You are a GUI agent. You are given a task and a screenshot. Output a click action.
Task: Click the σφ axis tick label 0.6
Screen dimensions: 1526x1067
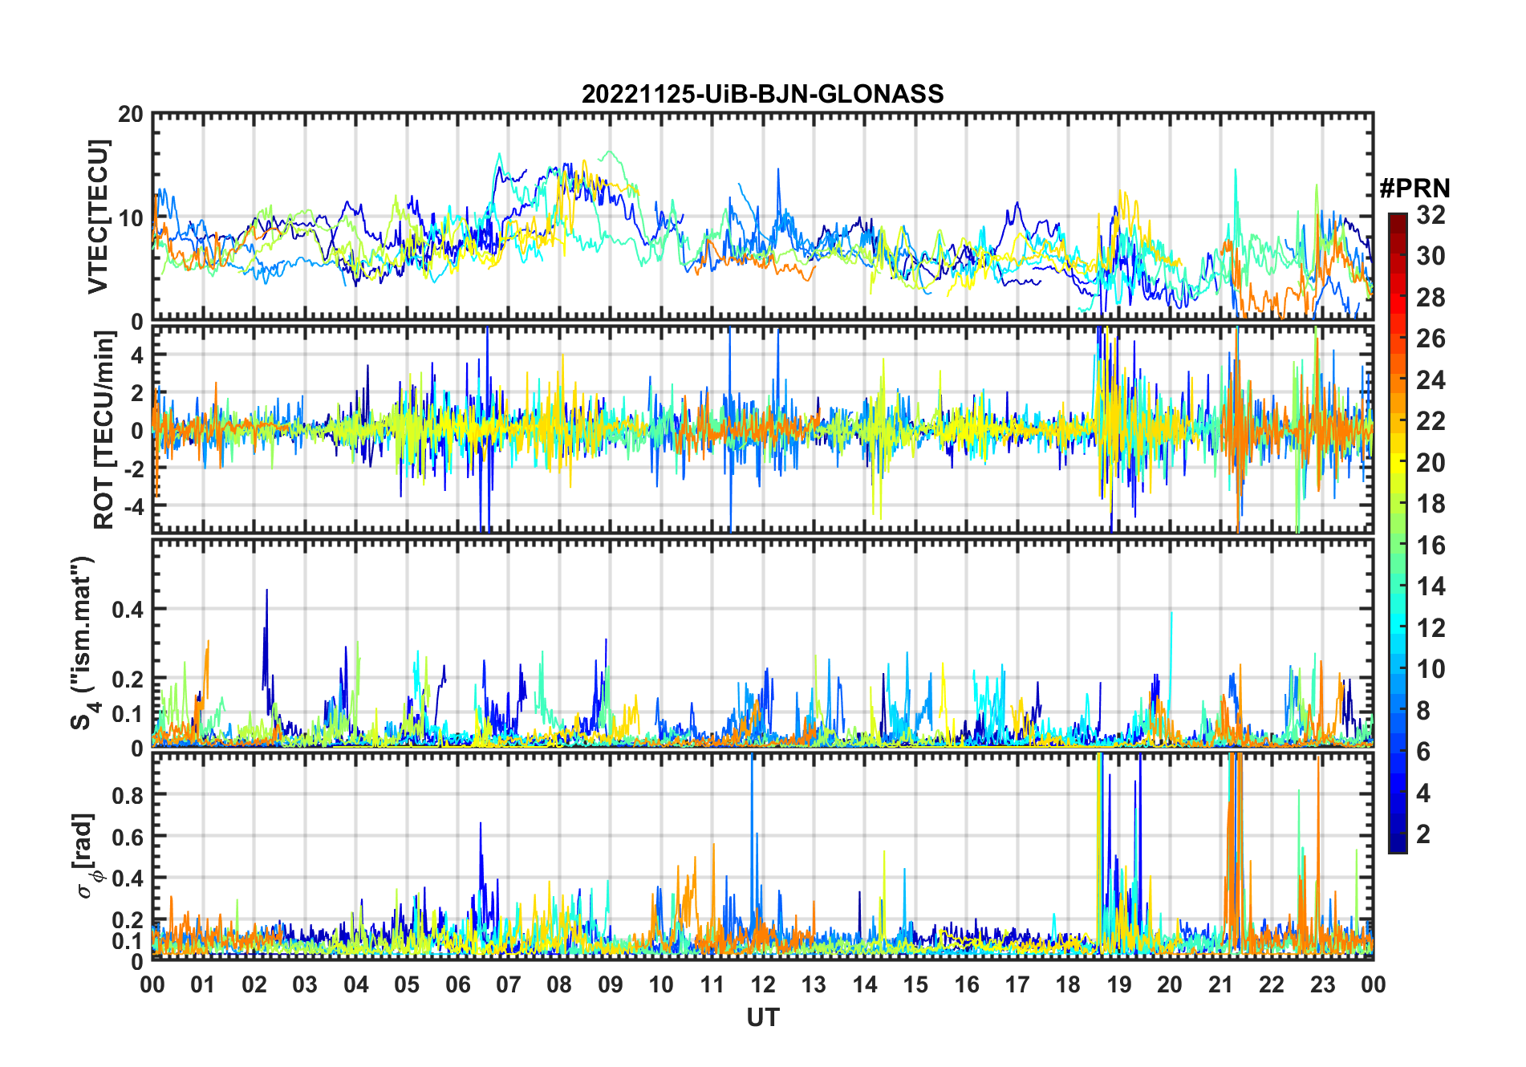pos(128,837)
